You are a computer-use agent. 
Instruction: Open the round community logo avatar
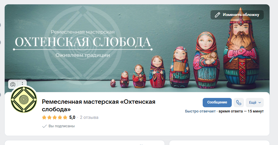[x=24, y=99]
